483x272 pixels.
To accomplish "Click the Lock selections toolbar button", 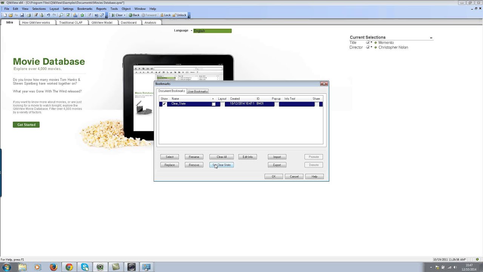I will pos(165,15).
